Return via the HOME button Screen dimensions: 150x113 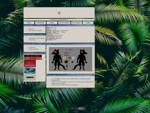pos(88,23)
